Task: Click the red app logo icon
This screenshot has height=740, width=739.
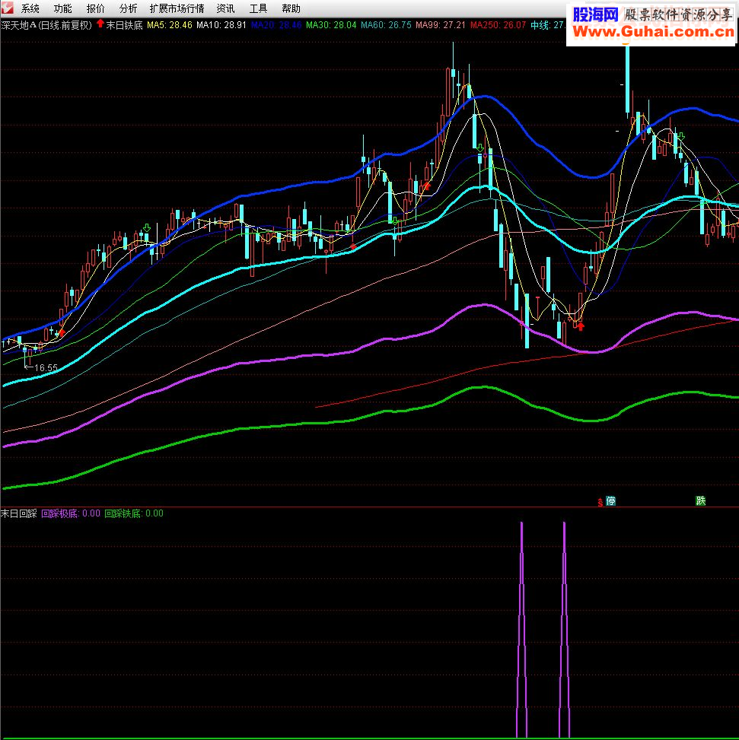Action: (7, 8)
